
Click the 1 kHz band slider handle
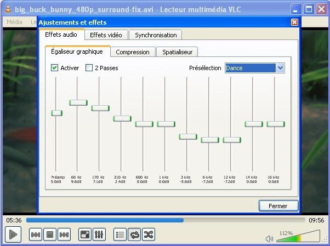point(166,124)
